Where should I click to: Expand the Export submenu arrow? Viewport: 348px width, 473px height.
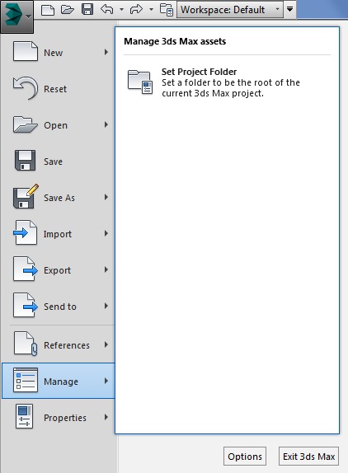(106, 269)
